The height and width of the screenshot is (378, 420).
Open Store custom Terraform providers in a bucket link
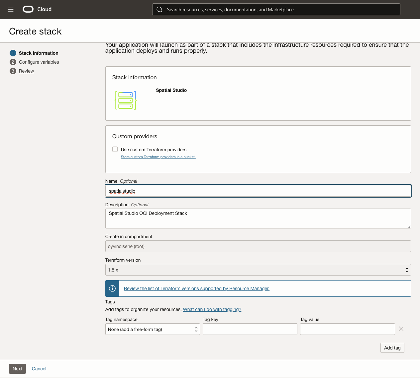click(158, 157)
